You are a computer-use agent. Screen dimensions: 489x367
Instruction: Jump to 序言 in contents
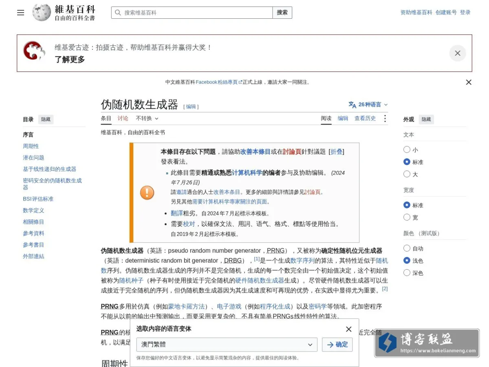28,135
